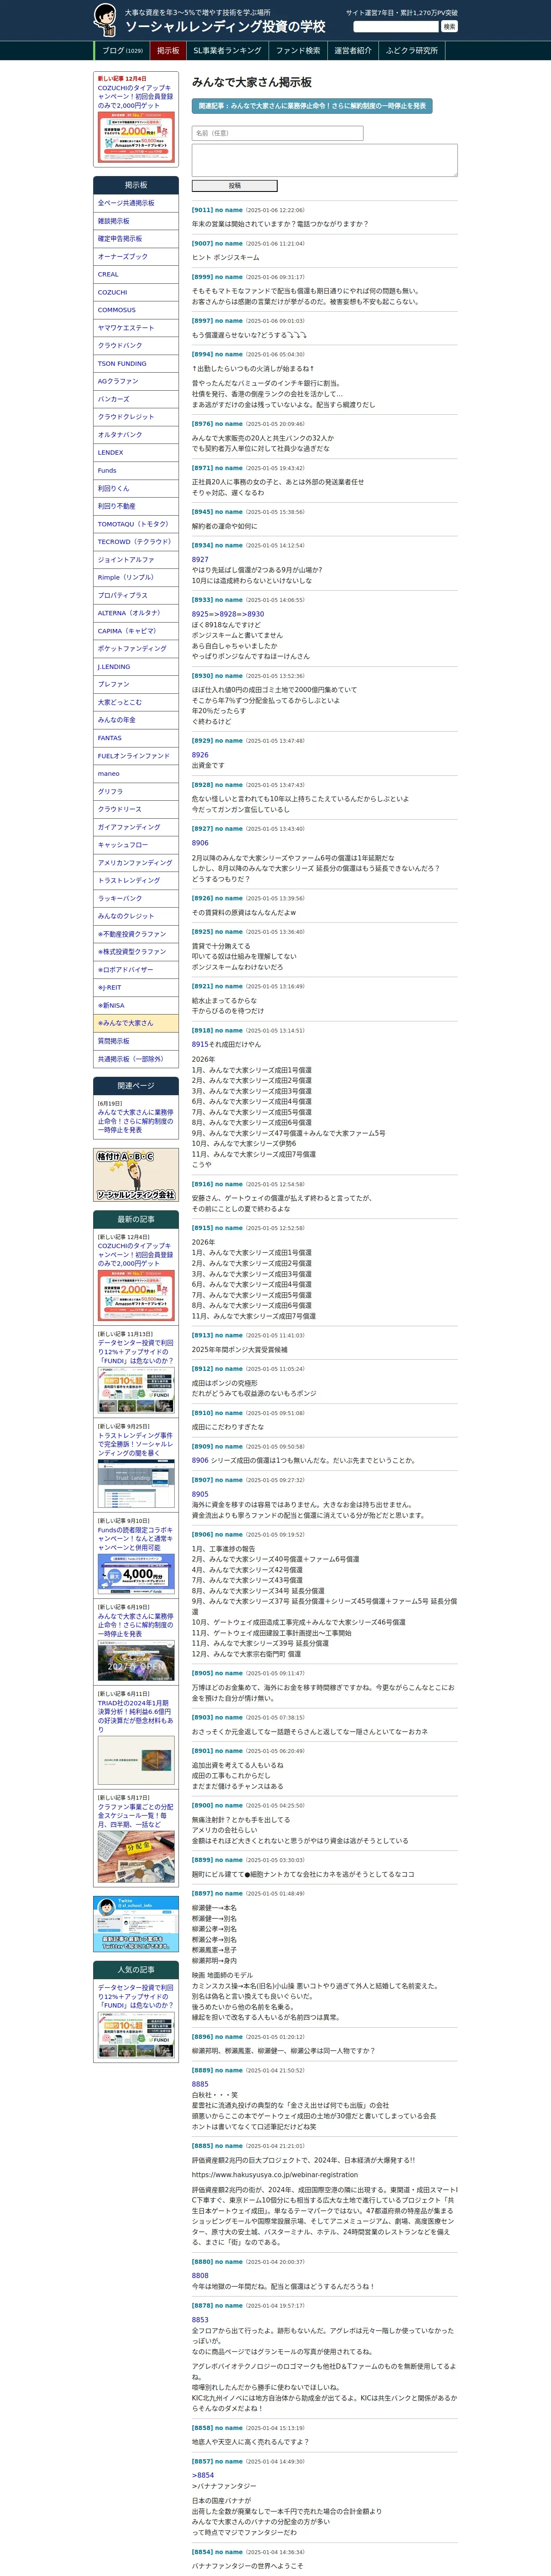Image resolution: width=551 pixels, height=2576 pixels.
Task: Open TSON FUNDING board
Action: click(x=136, y=364)
